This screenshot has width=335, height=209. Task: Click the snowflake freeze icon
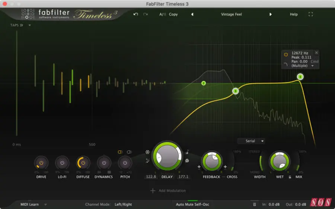(x=147, y=152)
